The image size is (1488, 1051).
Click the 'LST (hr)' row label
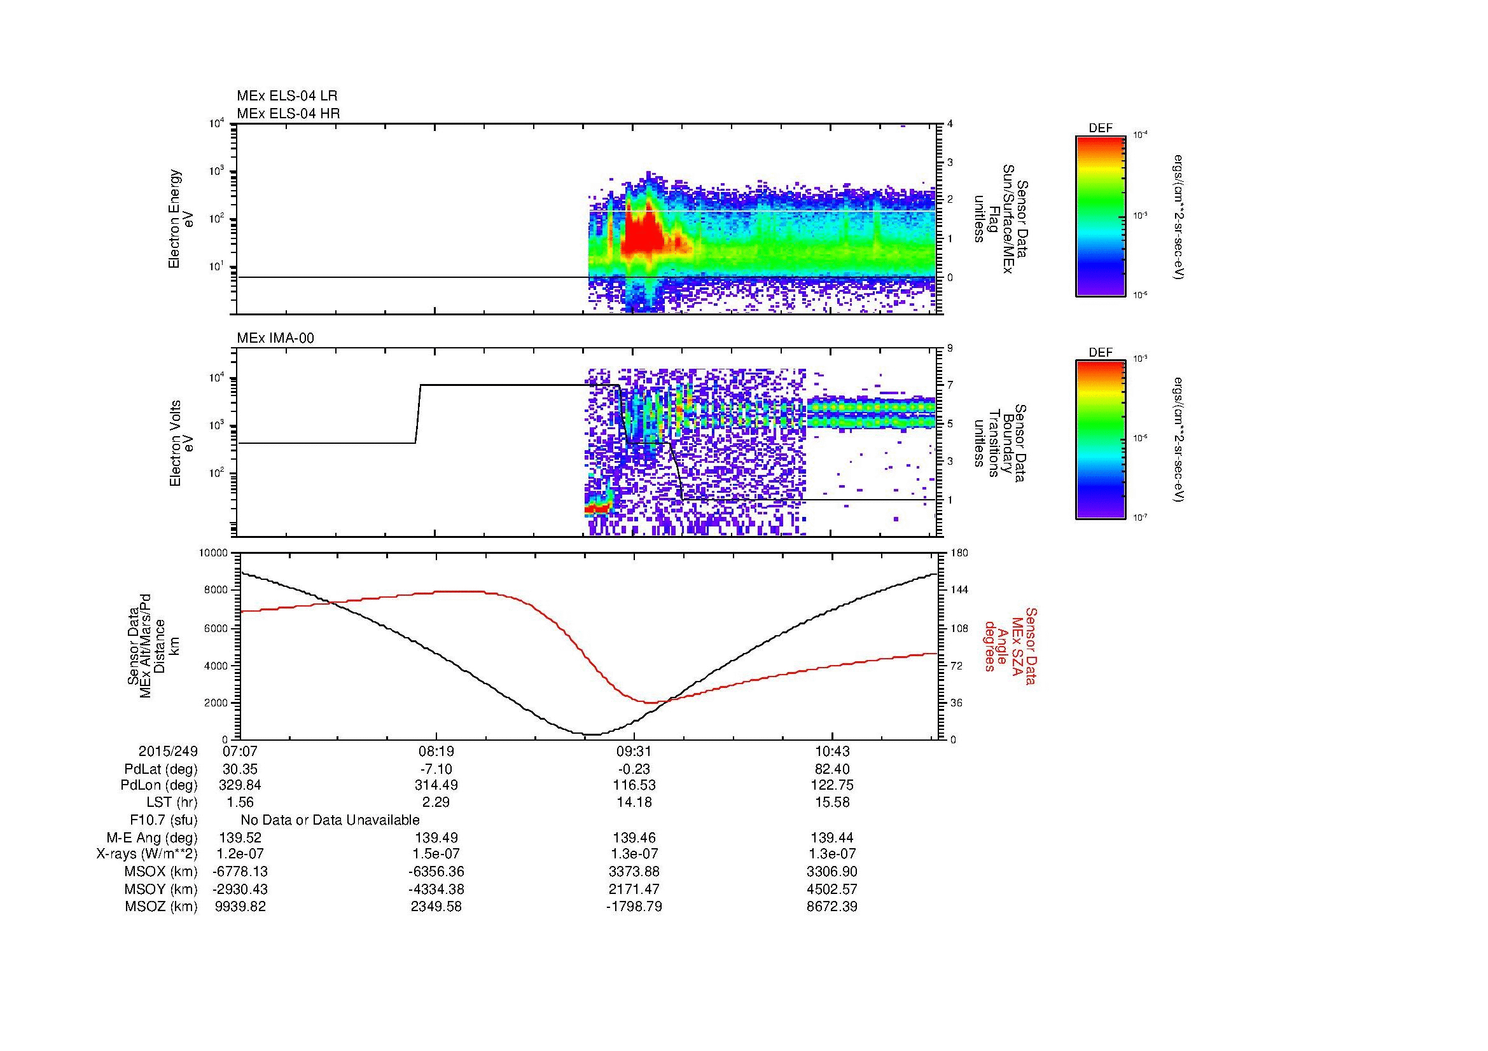click(172, 802)
